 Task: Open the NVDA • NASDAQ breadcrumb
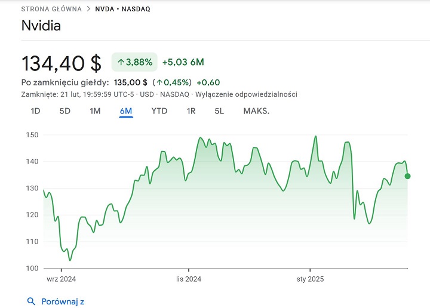click(x=124, y=10)
